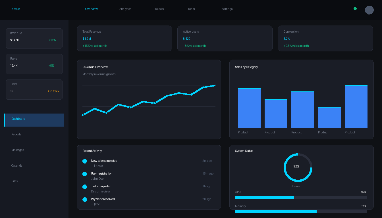The height and width of the screenshot is (218, 382).
Task: Click the User registration activity dot
Action: 85,174
